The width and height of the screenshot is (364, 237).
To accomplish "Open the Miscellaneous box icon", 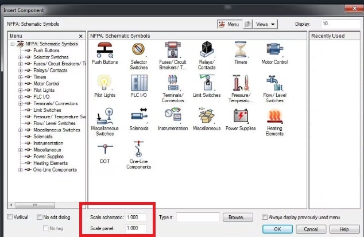I will click(x=207, y=115).
